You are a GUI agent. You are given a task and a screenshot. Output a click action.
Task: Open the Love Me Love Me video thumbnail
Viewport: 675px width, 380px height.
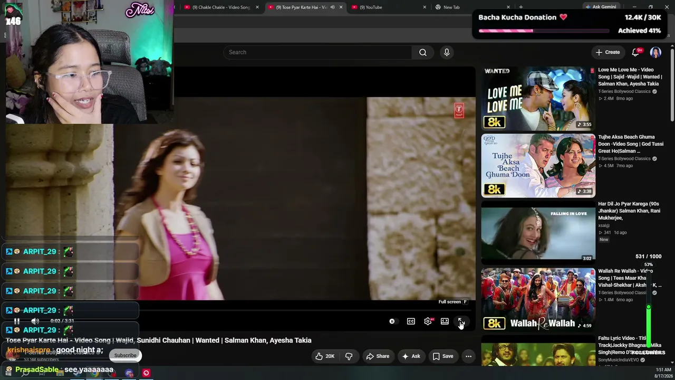coord(538,98)
